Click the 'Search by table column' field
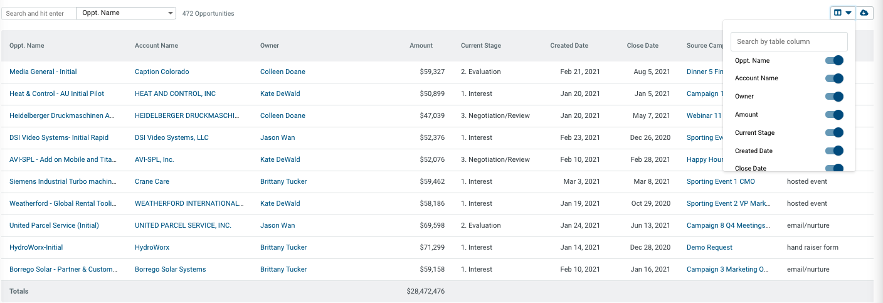 coord(789,41)
